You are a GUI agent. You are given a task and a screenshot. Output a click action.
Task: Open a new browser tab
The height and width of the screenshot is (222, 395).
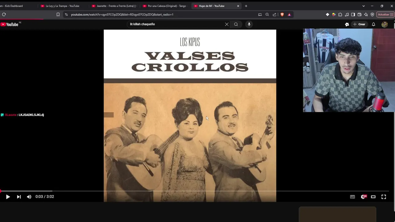tap(246, 6)
